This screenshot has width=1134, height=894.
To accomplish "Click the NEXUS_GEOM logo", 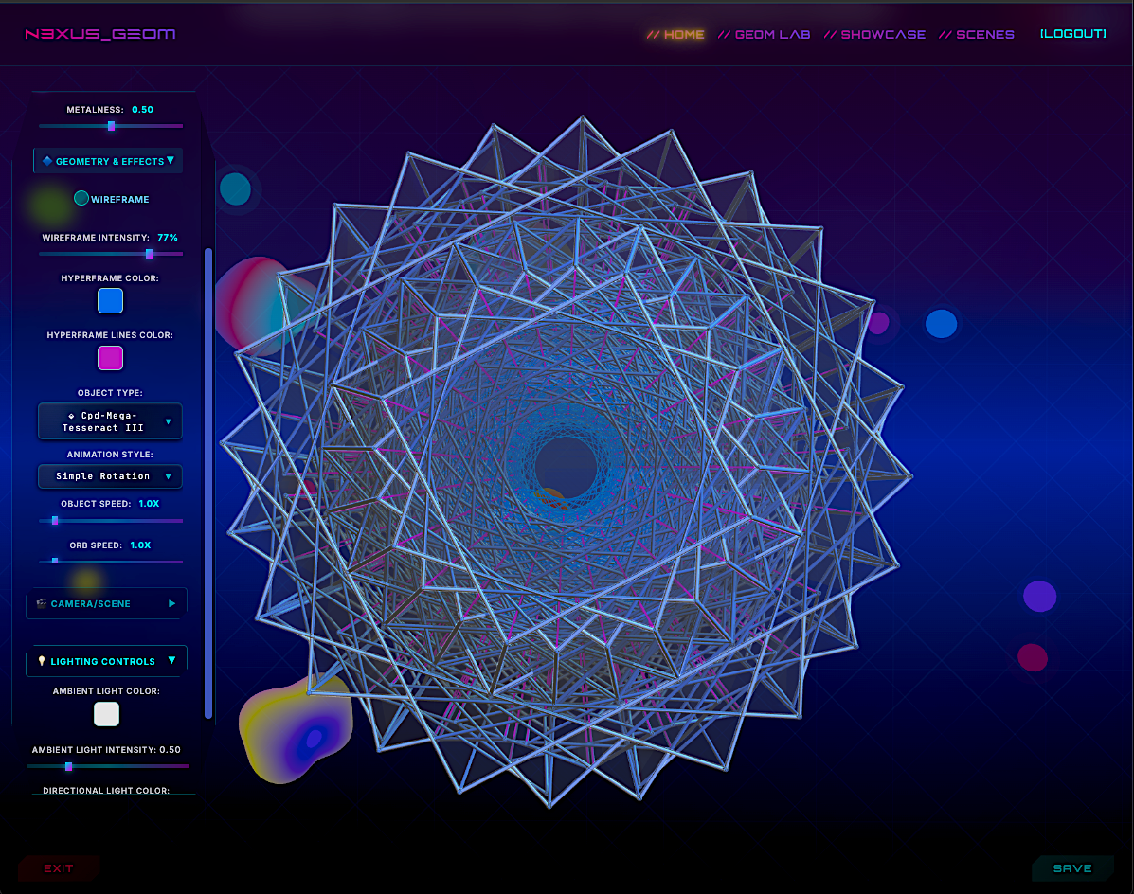I will coord(99,34).
